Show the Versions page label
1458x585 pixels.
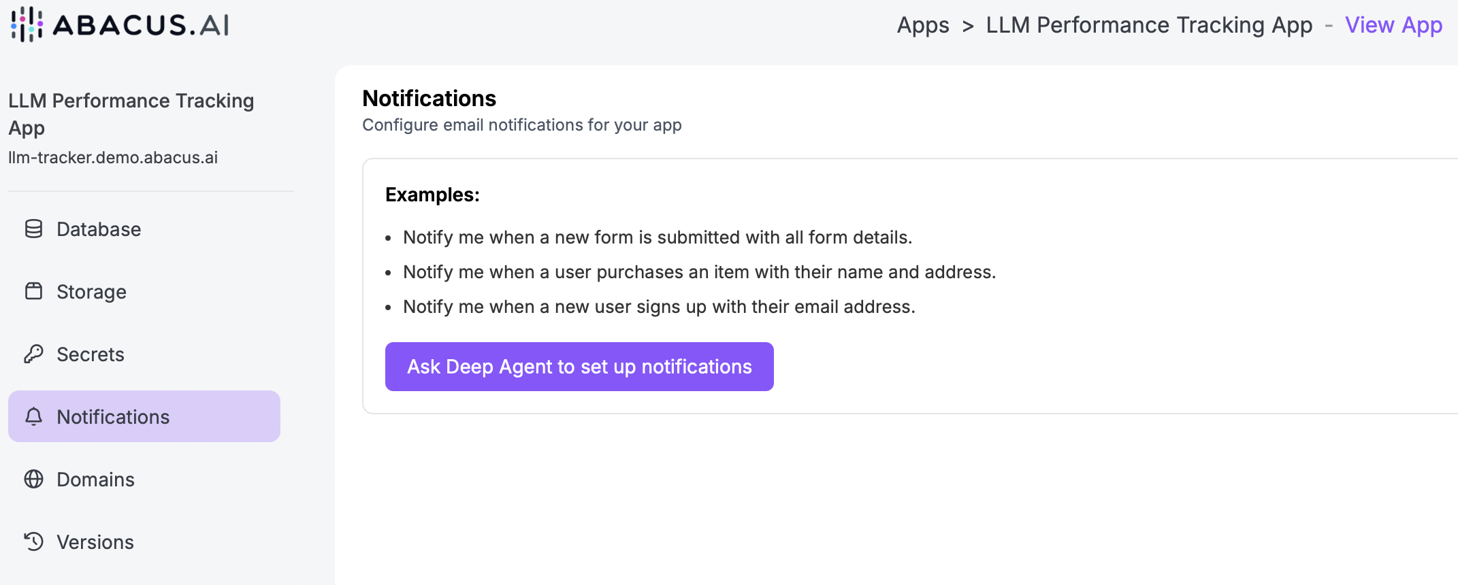coord(95,542)
